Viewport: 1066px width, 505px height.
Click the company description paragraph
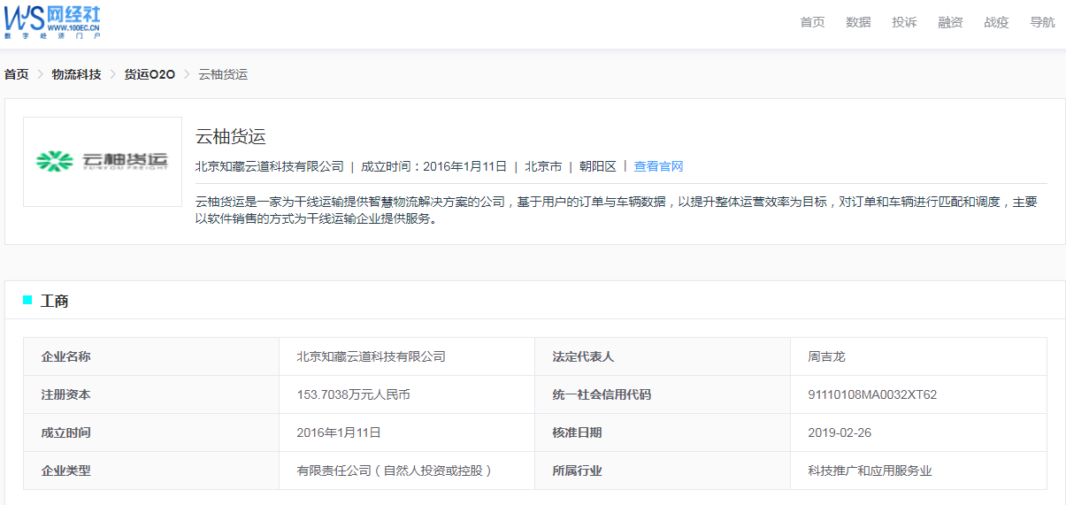click(616, 210)
